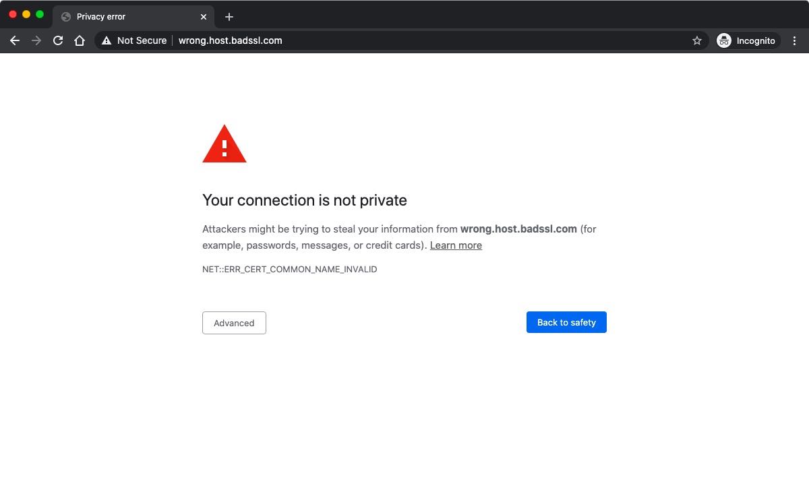Close the Privacy error tab

pos(204,16)
